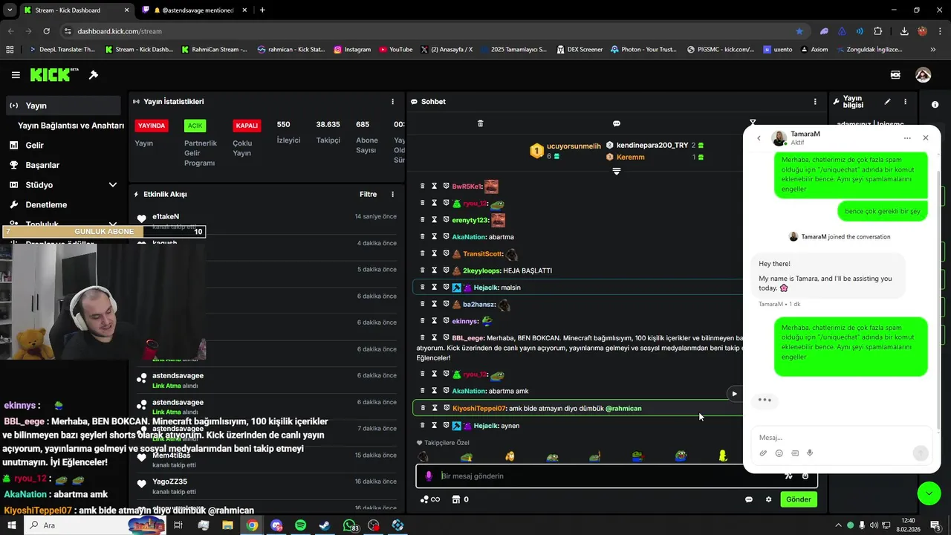
Task: Open the studio icon in top header
Action: point(895,75)
